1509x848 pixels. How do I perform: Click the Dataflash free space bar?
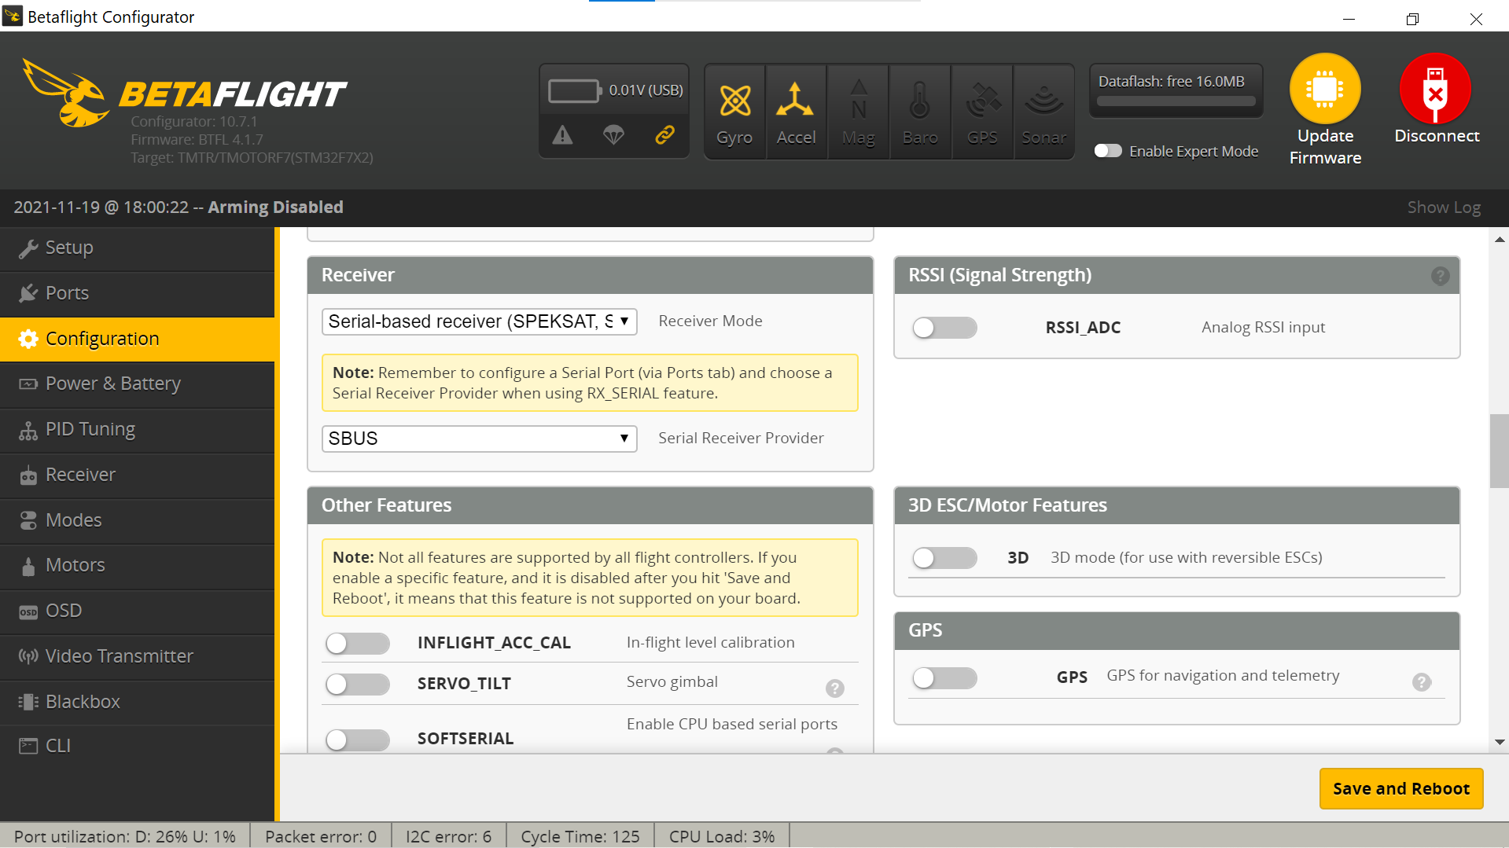tap(1176, 101)
